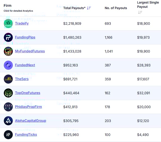Viewport: 161px width, 142px height.
Task: Click the Total Payouts column header
Action: (x=74, y=8)
